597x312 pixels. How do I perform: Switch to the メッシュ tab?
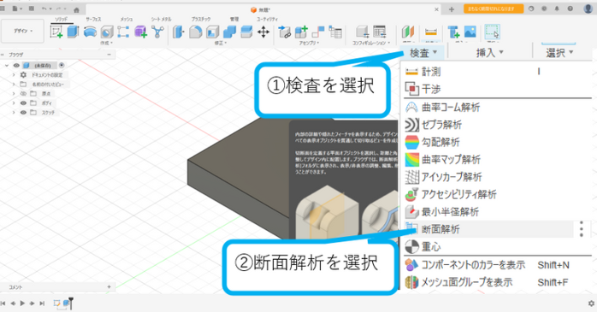[x=127, y=19]
